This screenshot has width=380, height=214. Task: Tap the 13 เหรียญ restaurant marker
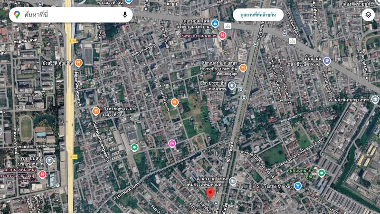pyautogui.click(x=96, y=111)
